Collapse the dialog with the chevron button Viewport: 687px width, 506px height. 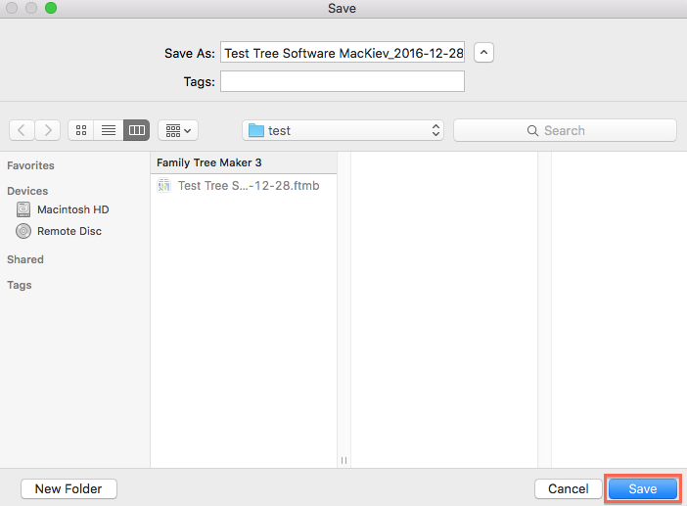click(x=483, y=53)
